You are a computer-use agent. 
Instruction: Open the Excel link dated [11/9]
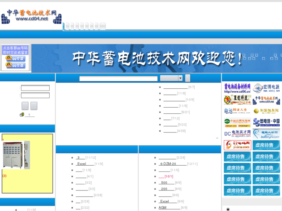(x=85, y=164)
